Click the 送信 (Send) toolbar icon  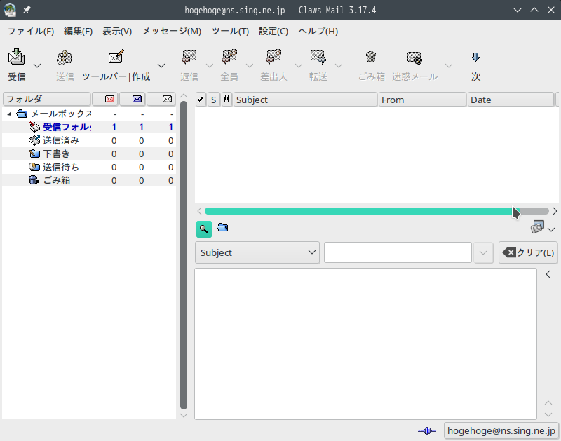point(65,57)
